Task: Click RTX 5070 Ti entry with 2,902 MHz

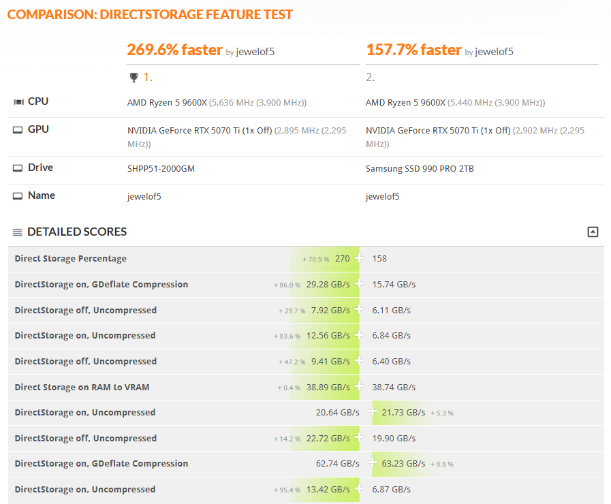Action: pyautogui.click(x=475, y=137)
